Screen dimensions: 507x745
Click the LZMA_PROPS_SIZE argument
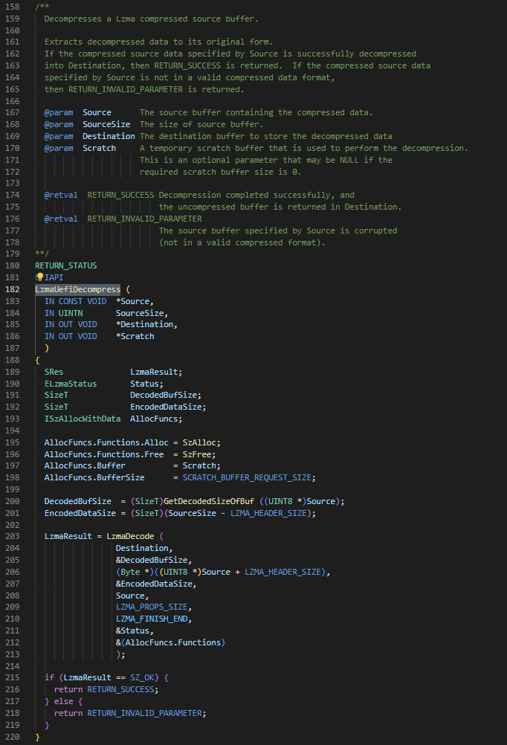coord(152,607)
